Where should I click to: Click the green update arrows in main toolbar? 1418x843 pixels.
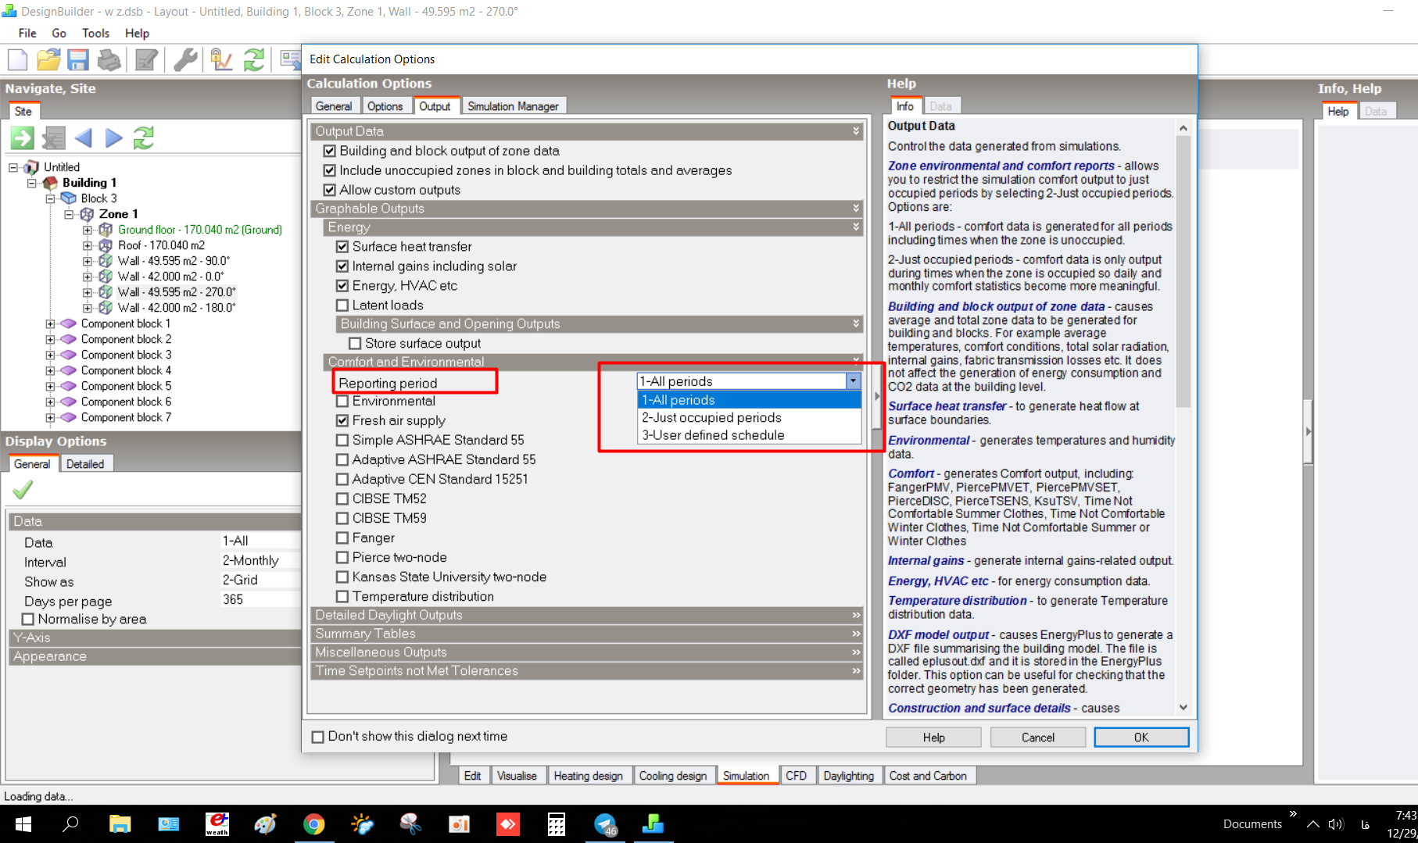click(x=254, y=60)
